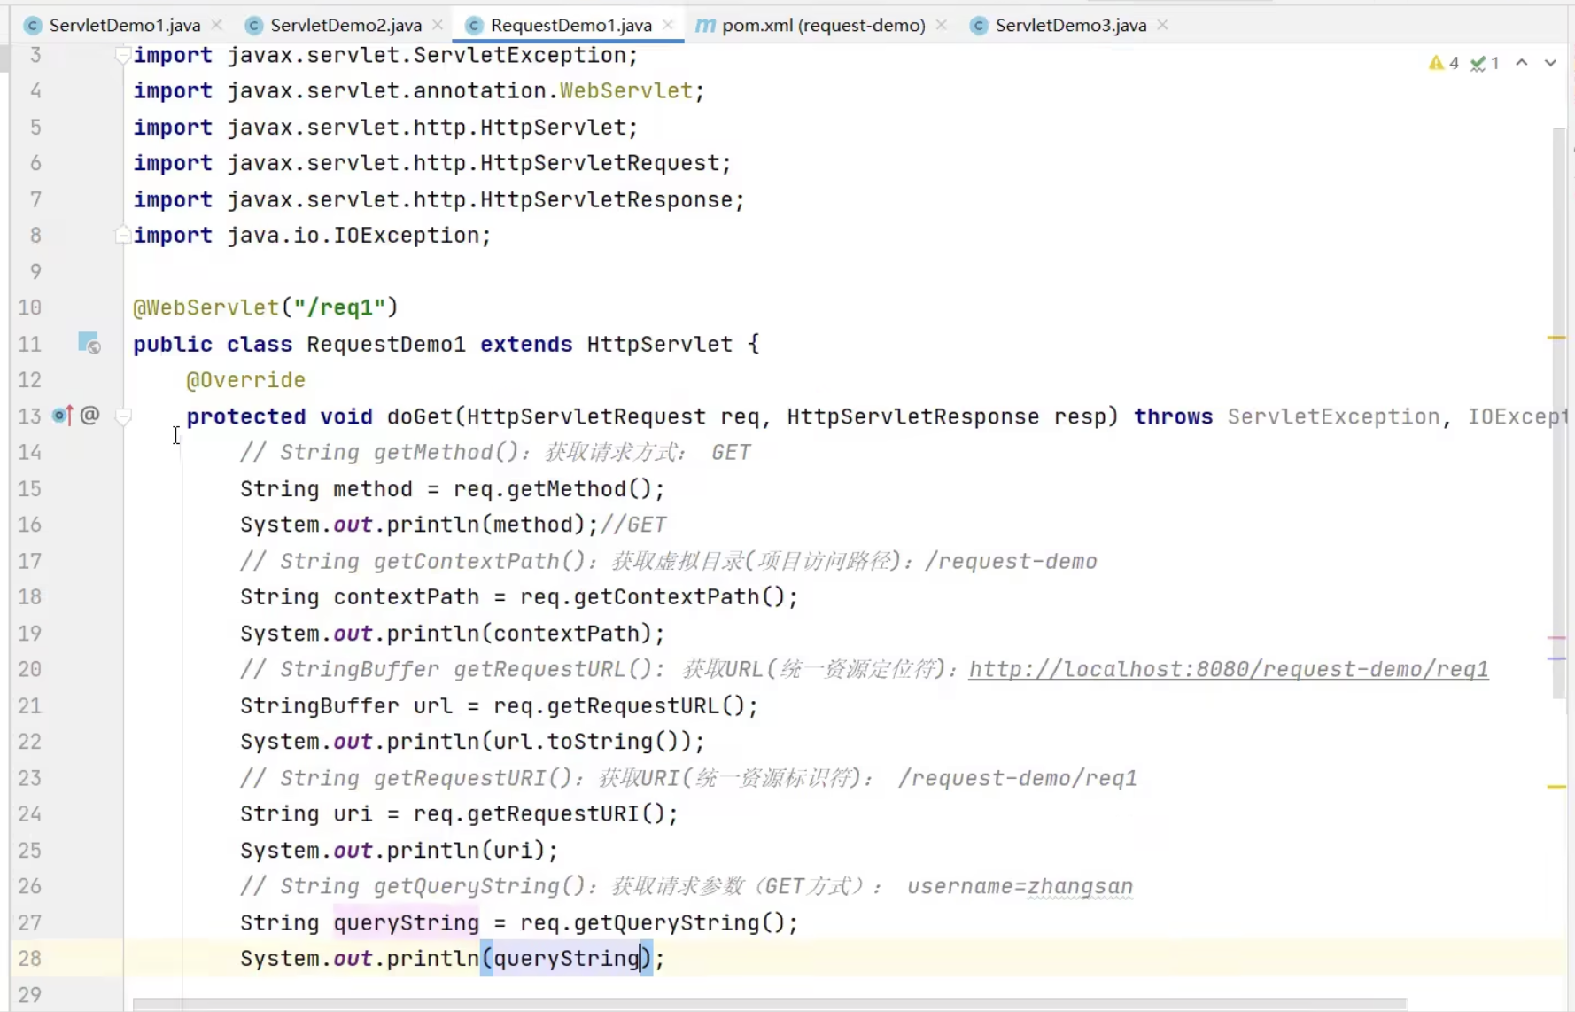Select the RequestDemo1.java tab

(570, 25)
